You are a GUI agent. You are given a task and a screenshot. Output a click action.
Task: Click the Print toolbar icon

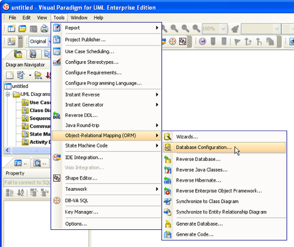coord(44,29)
